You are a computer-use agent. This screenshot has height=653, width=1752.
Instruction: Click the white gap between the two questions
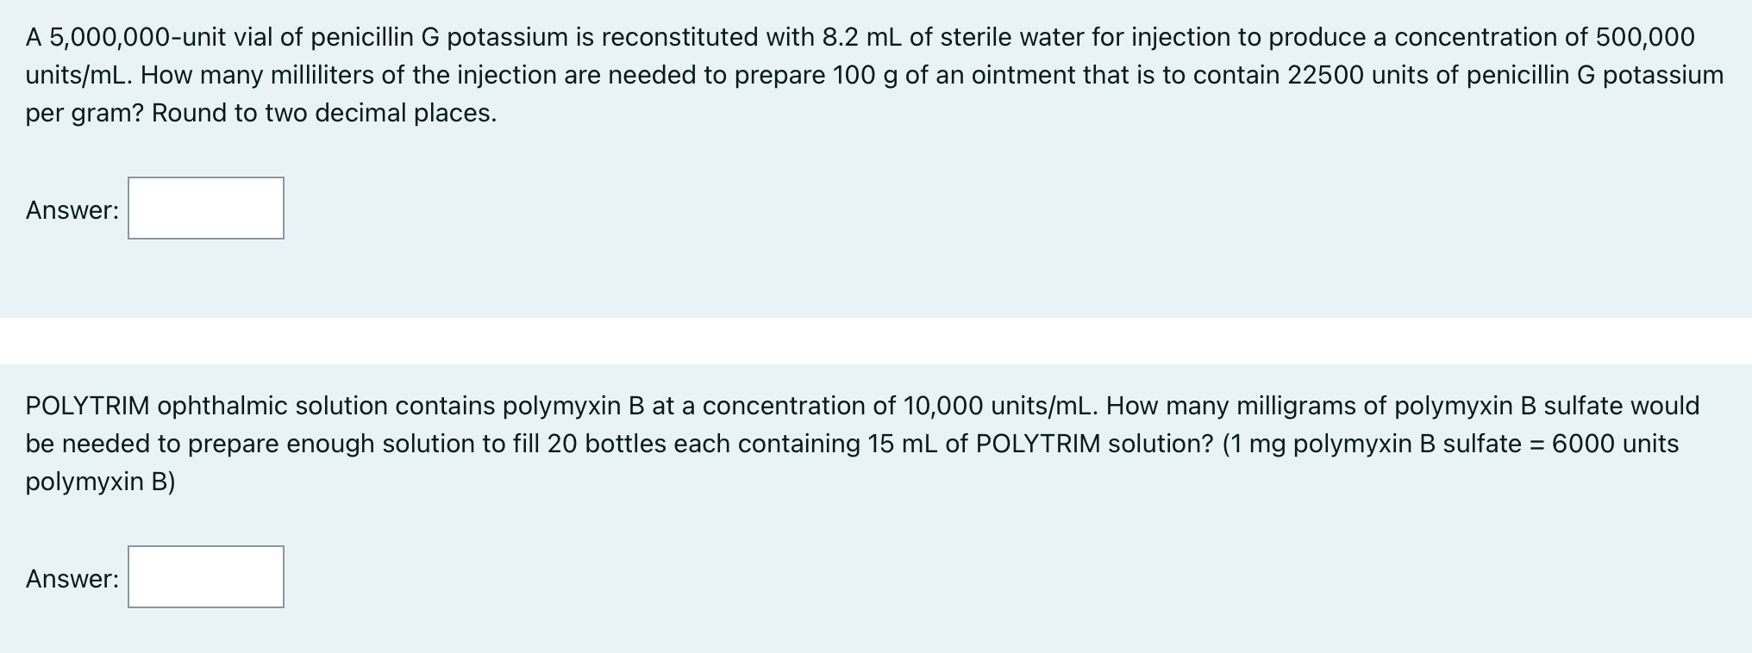click(876, 341)
